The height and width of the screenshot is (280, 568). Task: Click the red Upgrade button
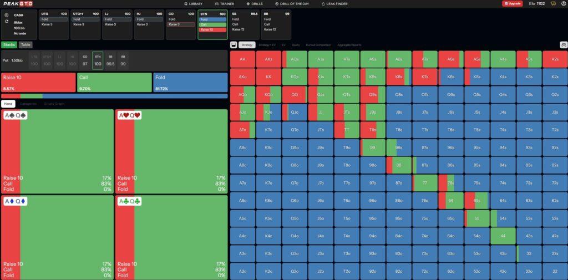pos(512,3)
